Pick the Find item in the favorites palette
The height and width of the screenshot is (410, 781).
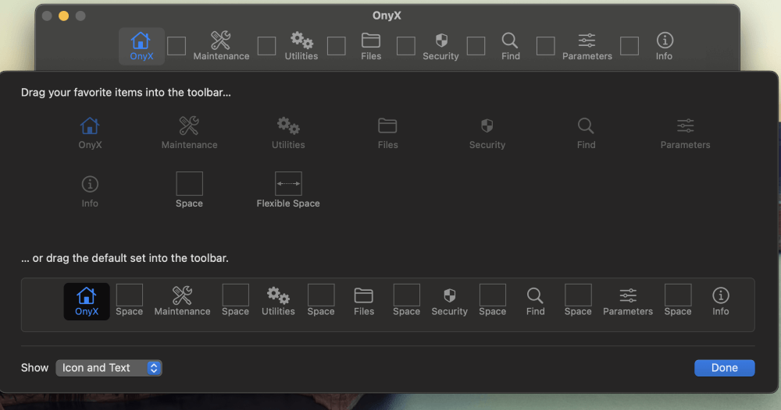coord(587,133)
